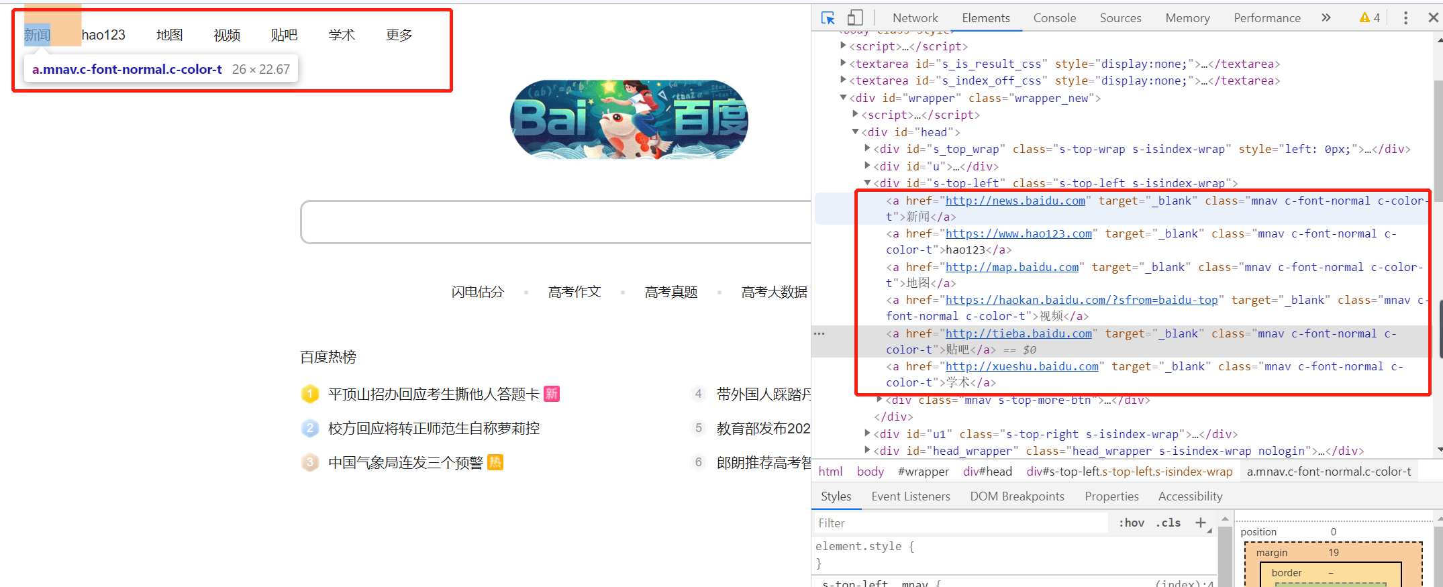The width and height of the screenshot is (1443, 587).
Task: Collapse the div#head node
Action: pyautogui.click(x=856, y=131)
